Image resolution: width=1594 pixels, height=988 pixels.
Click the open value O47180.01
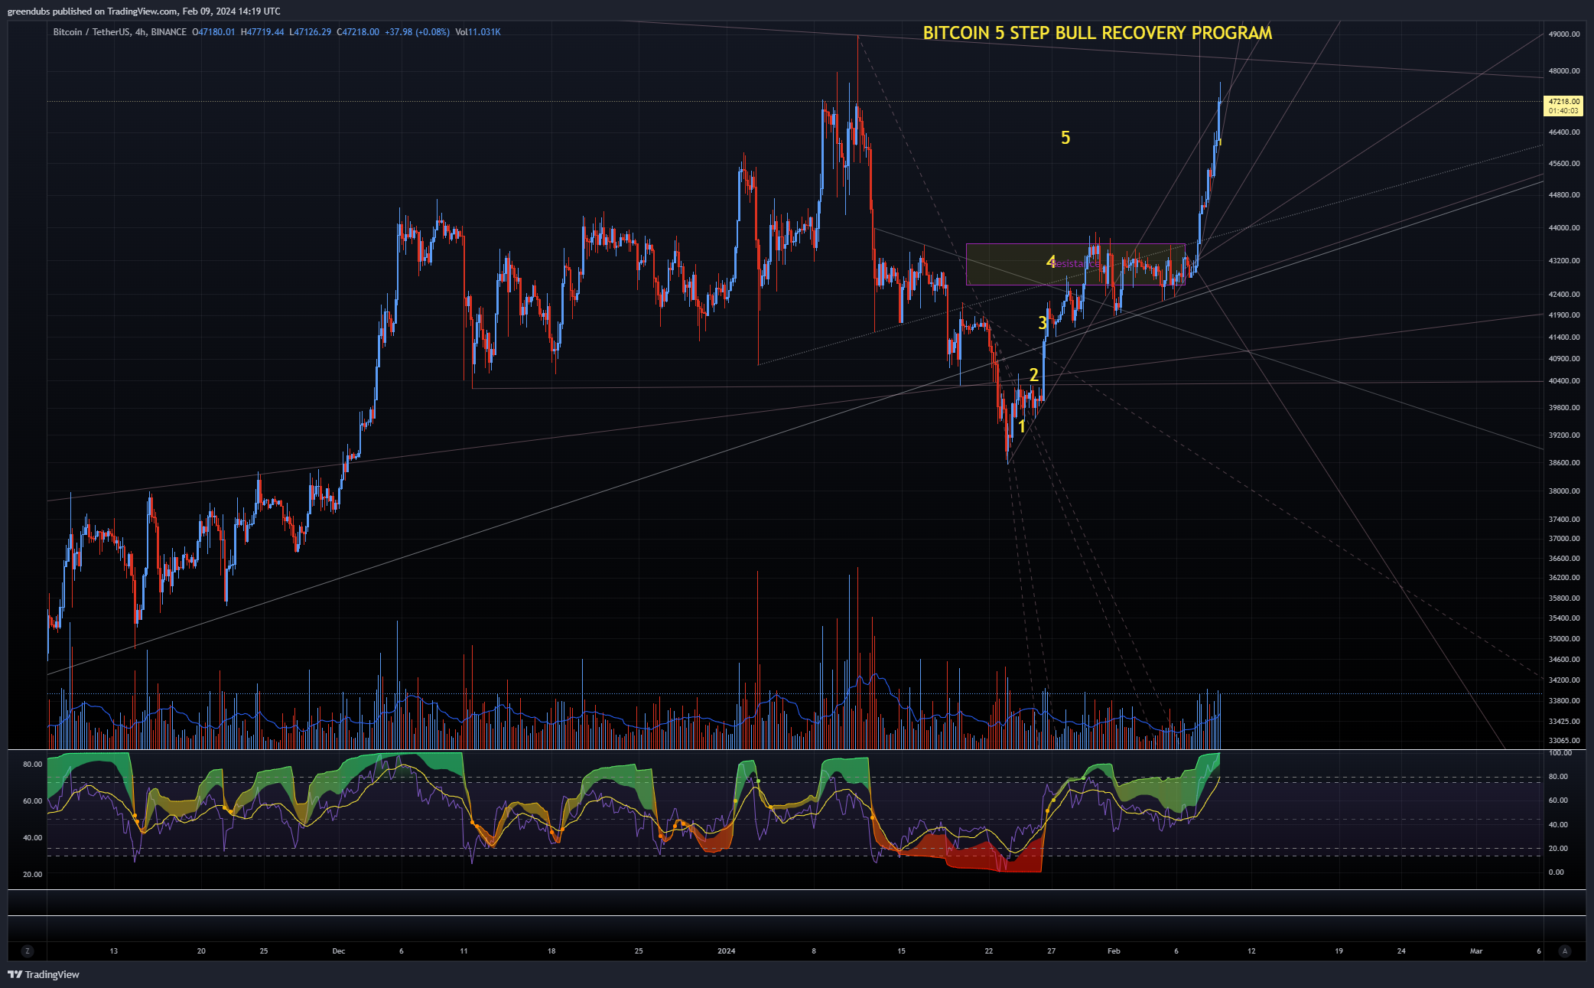pyautogui.click(x=213, y=32)
